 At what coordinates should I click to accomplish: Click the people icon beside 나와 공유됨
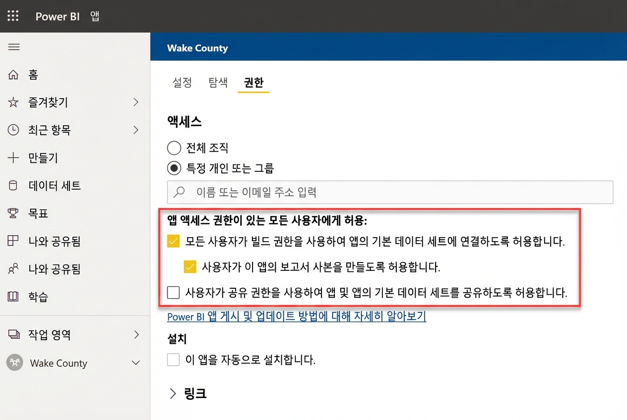[13, 269]
